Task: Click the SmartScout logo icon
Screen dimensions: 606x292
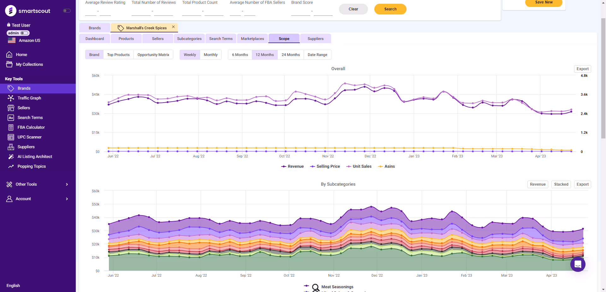Action: tap(10, 11)
